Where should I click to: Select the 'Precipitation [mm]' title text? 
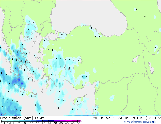(17, 118)
